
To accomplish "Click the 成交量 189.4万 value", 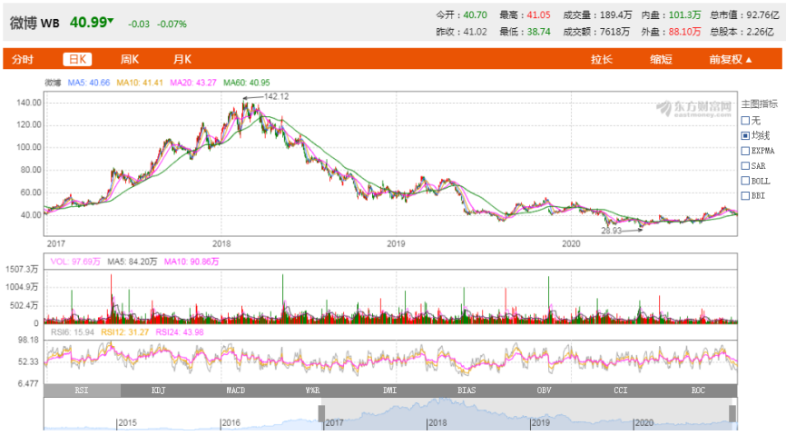I will (x=614, y=15).
